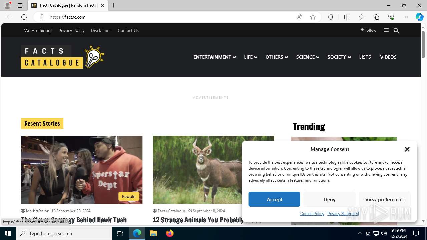This screenshot has width=427, height=240.
Task: Open The Clever Strategy Behind Hawk Tuah headline
Action: pos(74,220)
